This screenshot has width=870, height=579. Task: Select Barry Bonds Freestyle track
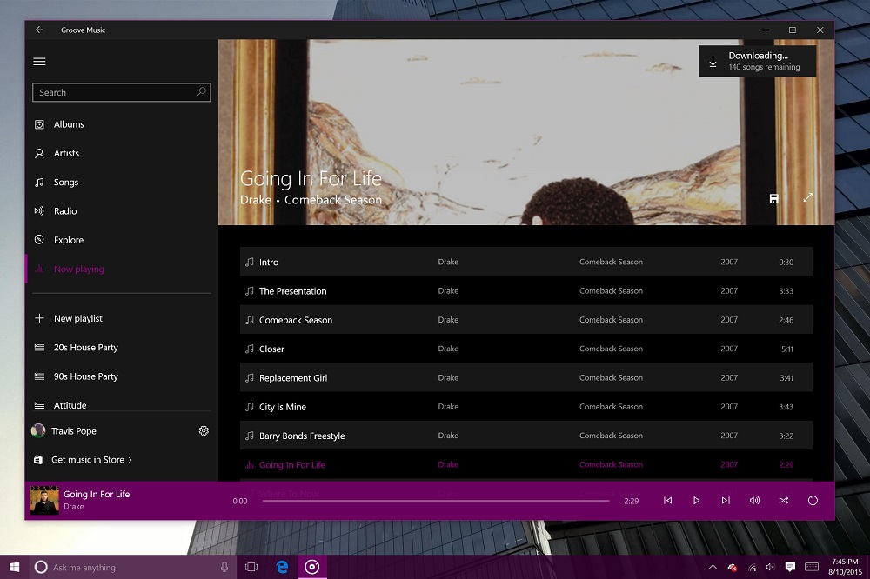pyautogui.click(x=526, y=436)
